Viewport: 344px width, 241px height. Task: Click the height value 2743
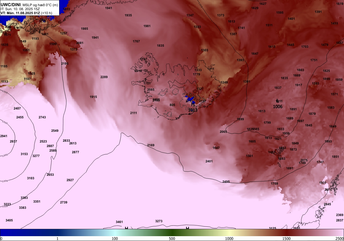coord(42,117)
